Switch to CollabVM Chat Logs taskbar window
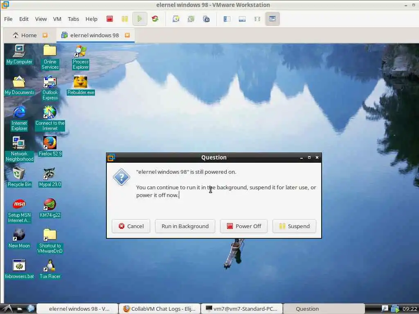Image resolution: width=419 pixels, height=314 pixels. [160, 309]
